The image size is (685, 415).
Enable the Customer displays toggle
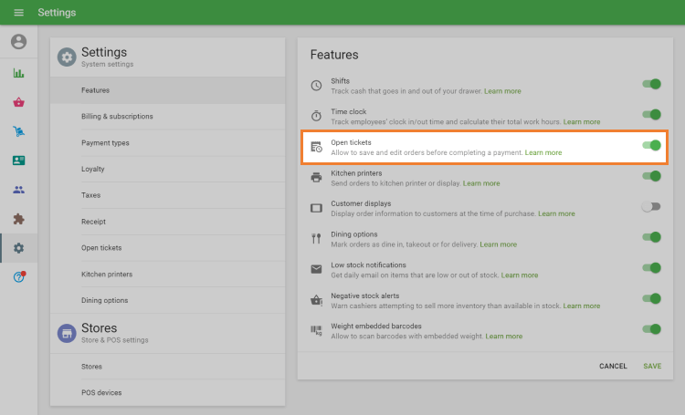click(651, 207)
